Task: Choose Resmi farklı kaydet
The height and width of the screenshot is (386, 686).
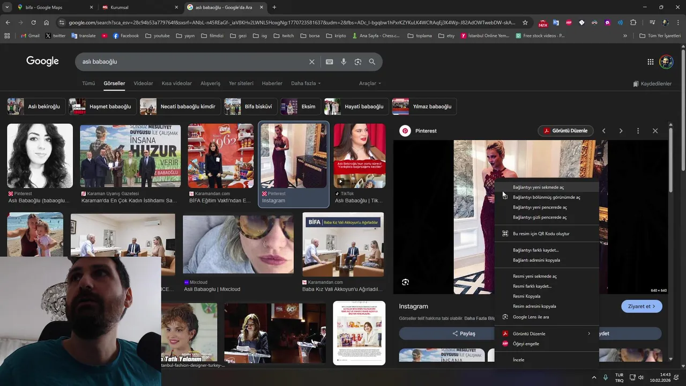Action: pos(547,286)
